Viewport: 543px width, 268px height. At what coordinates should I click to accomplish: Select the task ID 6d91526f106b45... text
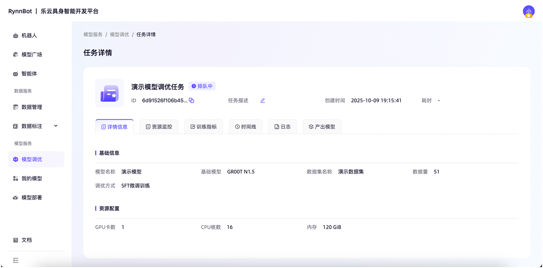(165, 101)
